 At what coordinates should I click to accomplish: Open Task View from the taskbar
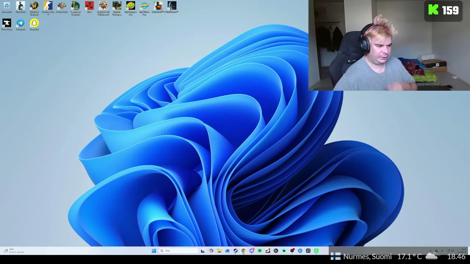pyautogui.click(x=203, y=251)
